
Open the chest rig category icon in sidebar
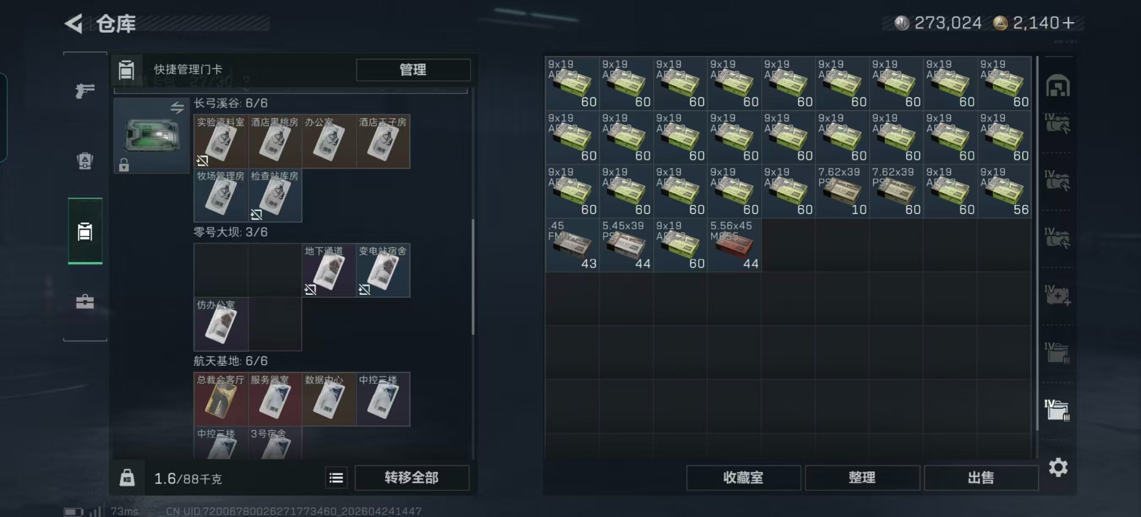coord(85,161)
